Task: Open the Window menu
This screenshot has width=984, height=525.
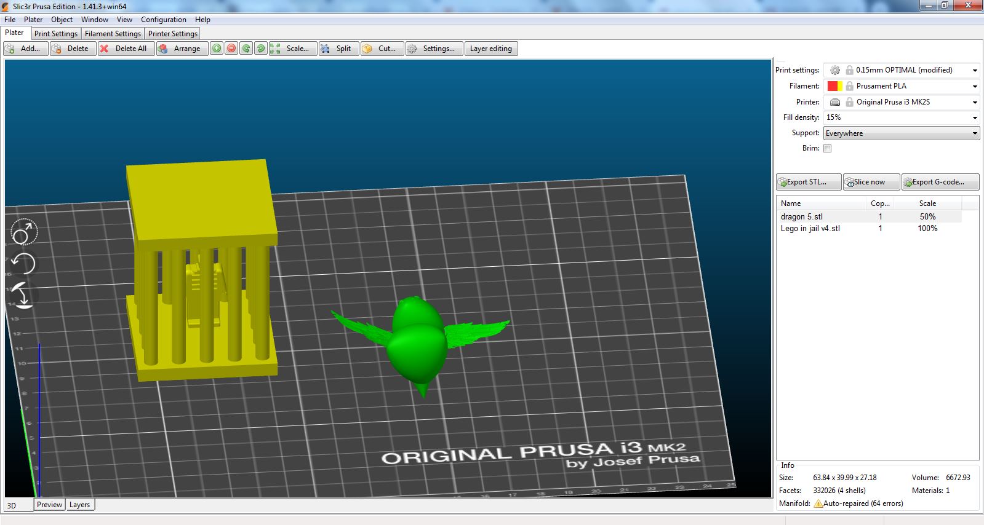Action: pyautogui.click(x=95, y=20)
